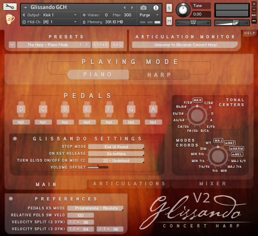Open the instrument info button
Image resolution: width=258 pixels, height=236 pixels.
156,8
